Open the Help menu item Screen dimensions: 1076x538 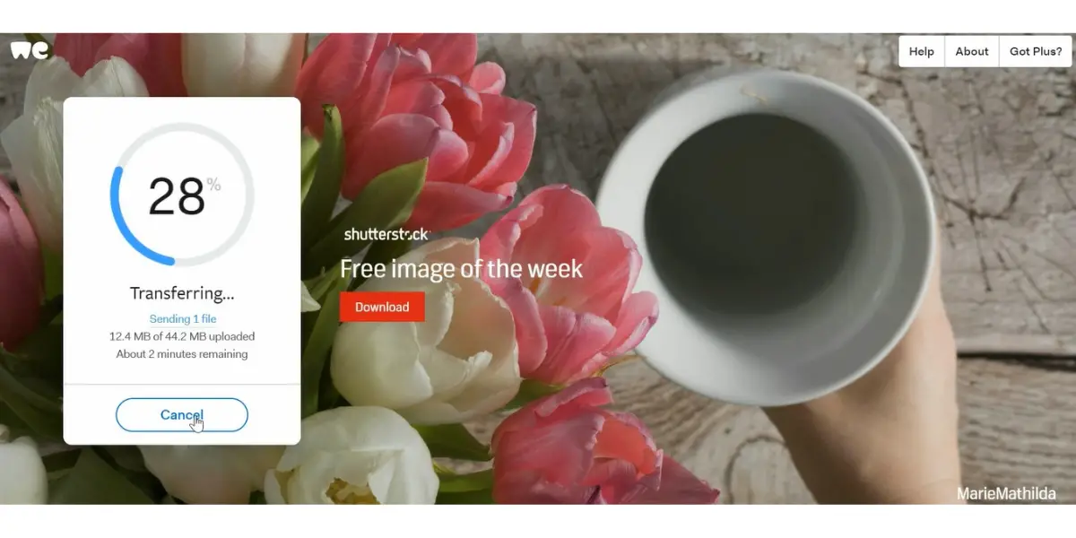[x=922, y=51]
